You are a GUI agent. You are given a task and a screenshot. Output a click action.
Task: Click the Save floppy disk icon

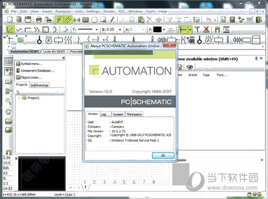[x=28, y=20]
